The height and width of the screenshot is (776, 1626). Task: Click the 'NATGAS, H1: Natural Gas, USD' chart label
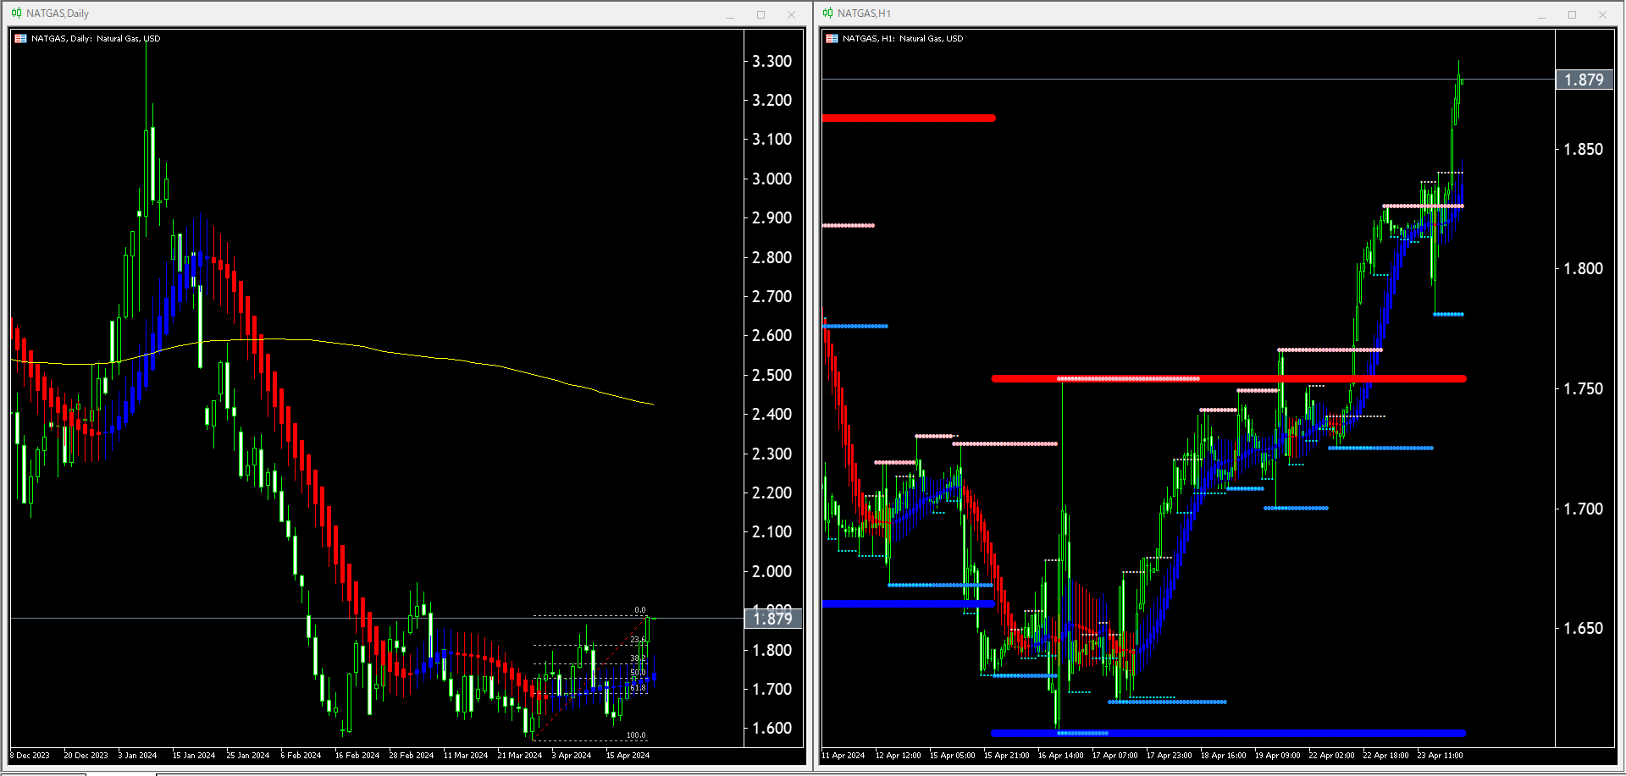(x=903, y=39)
